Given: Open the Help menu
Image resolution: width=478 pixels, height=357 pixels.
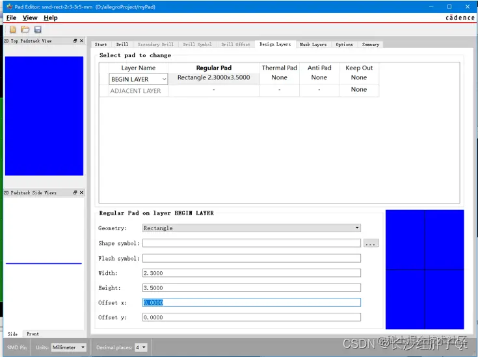Looking at the screenshot, I should 51,18.
